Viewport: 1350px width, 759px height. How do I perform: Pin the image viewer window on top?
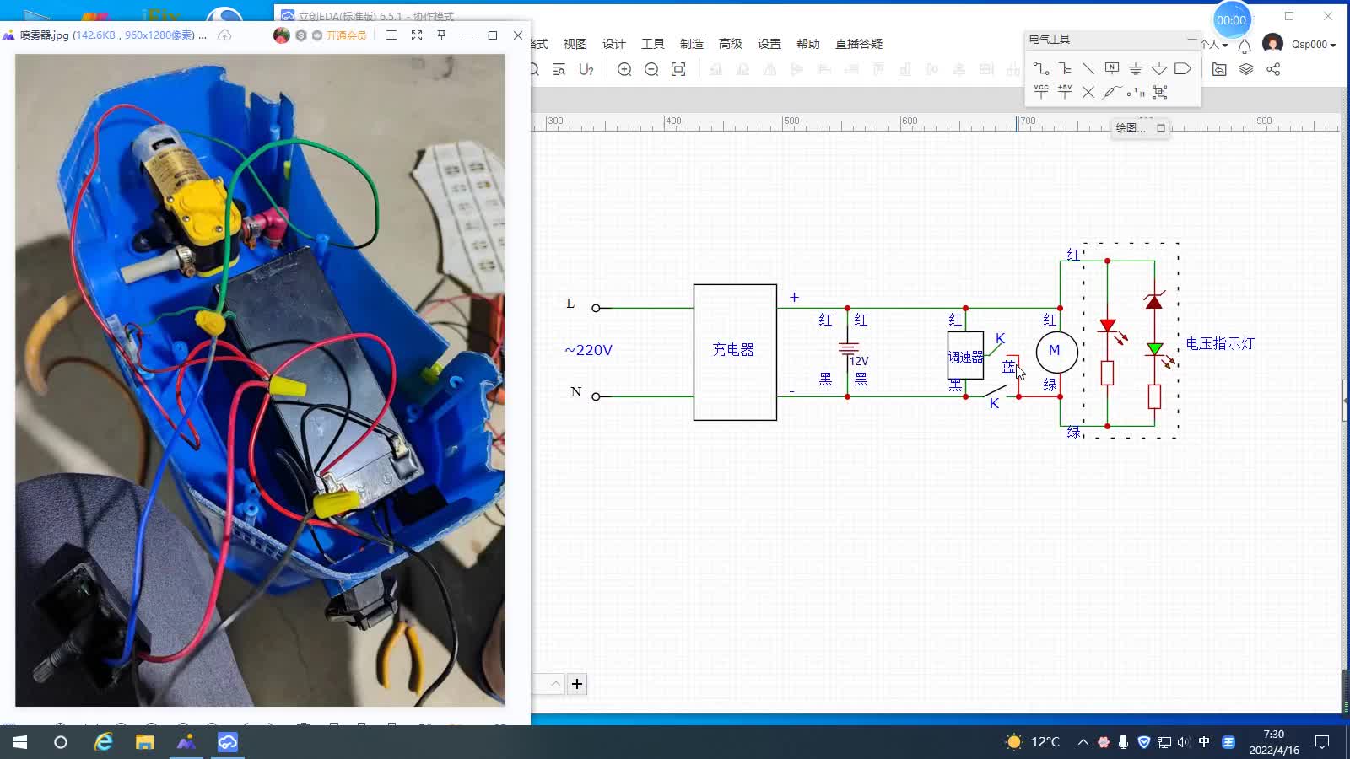coord(441,35)
